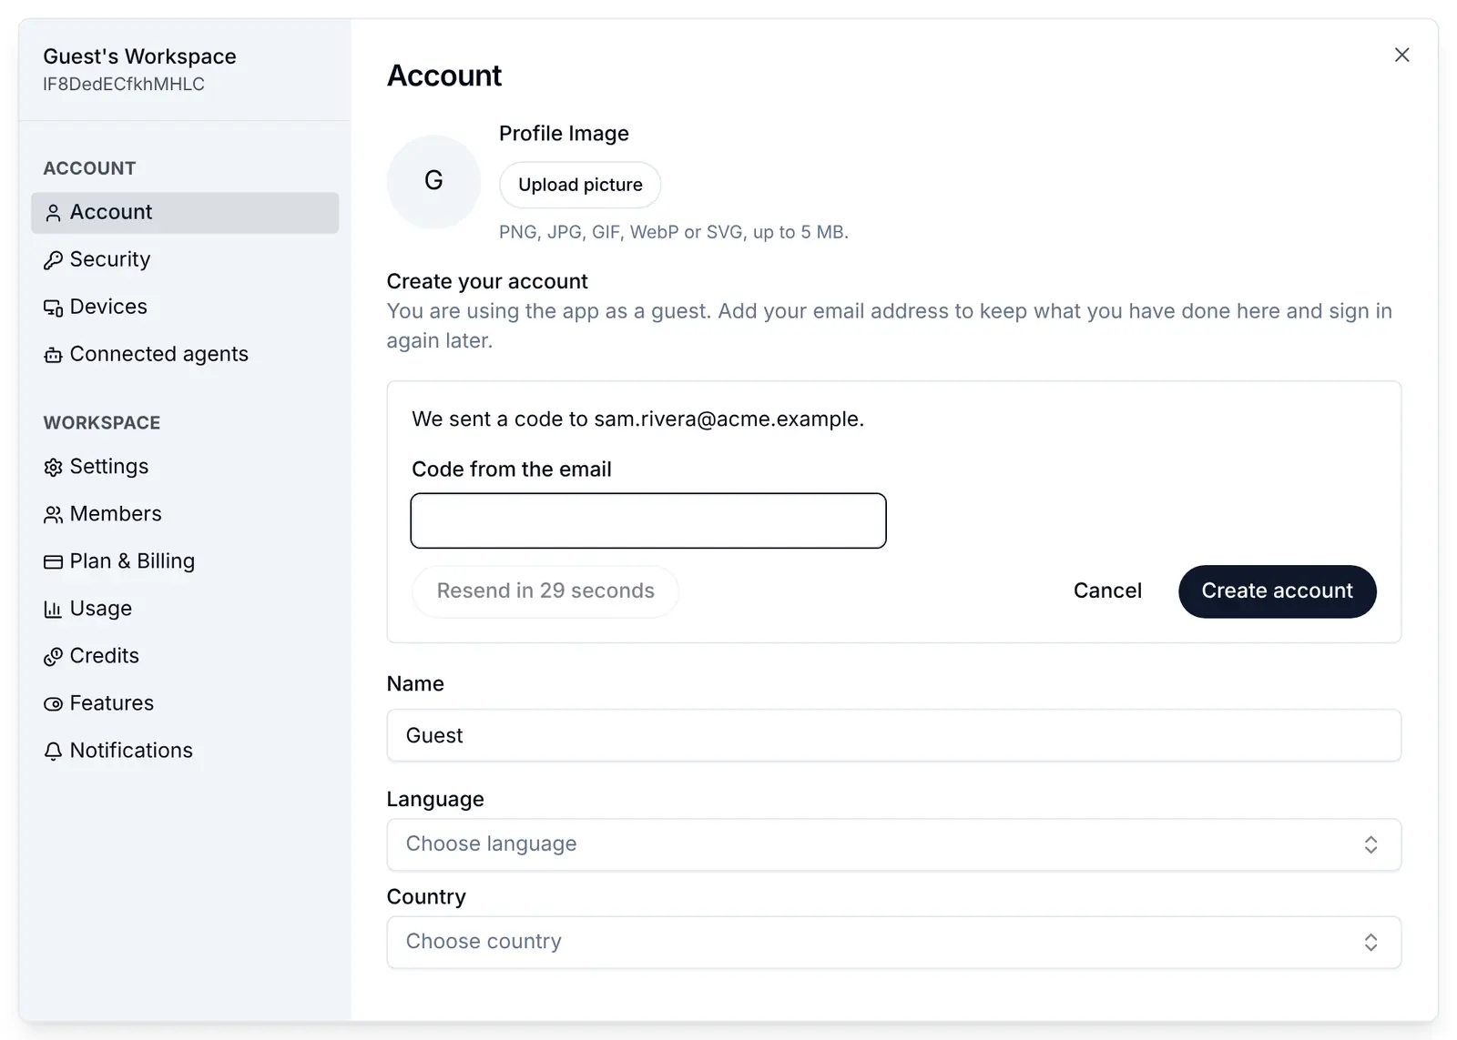1457x1040 pixels.
Task: Click the G profile avatar
Action: click(x=433, y=181)
